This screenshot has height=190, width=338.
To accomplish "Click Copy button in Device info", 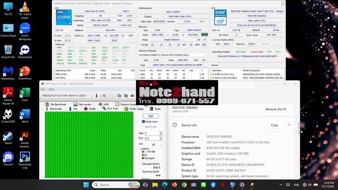I will [274, 125].
